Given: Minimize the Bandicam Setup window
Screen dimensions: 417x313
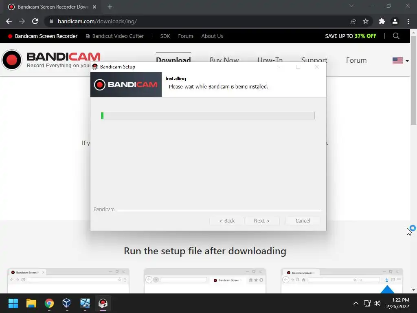Looking at the screenshot, I should [x=279, y=67].
